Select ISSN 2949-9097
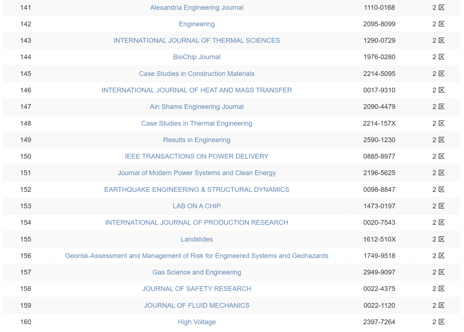The height and width of the screenshot is (332, 464). tap(379, 272)
